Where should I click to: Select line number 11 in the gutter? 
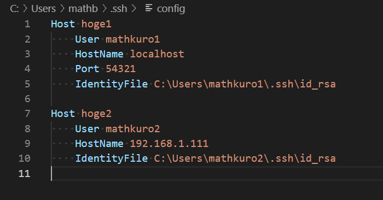[x=24, y=174]
